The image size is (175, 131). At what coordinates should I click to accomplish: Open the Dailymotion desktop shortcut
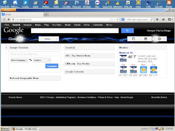(x=118, y=4)
